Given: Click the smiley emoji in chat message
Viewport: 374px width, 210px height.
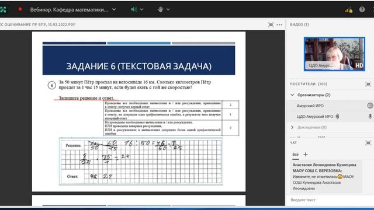Looking at the screenshot, I should (340, 177).
